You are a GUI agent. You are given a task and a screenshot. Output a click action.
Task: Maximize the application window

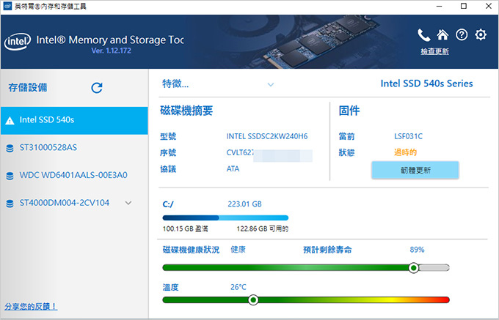point(464,6)
